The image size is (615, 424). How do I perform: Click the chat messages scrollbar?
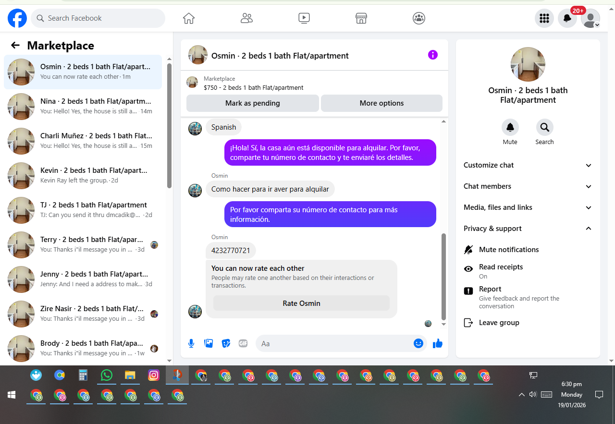pyautogui.click(x=443, y=277)
